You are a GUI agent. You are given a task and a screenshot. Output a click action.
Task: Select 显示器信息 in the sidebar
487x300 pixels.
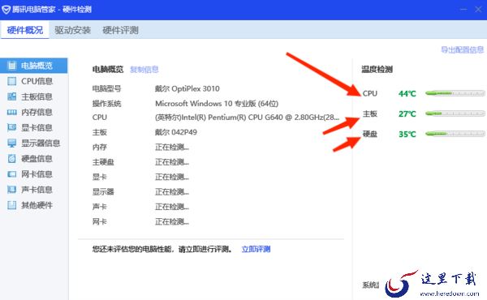[x=33, y=143]
